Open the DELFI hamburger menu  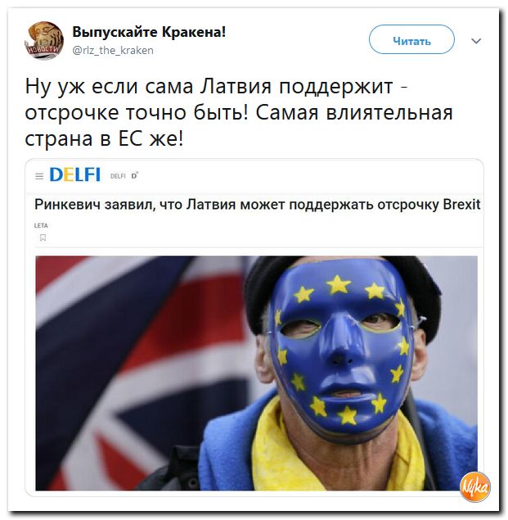(x=39, y=176)
